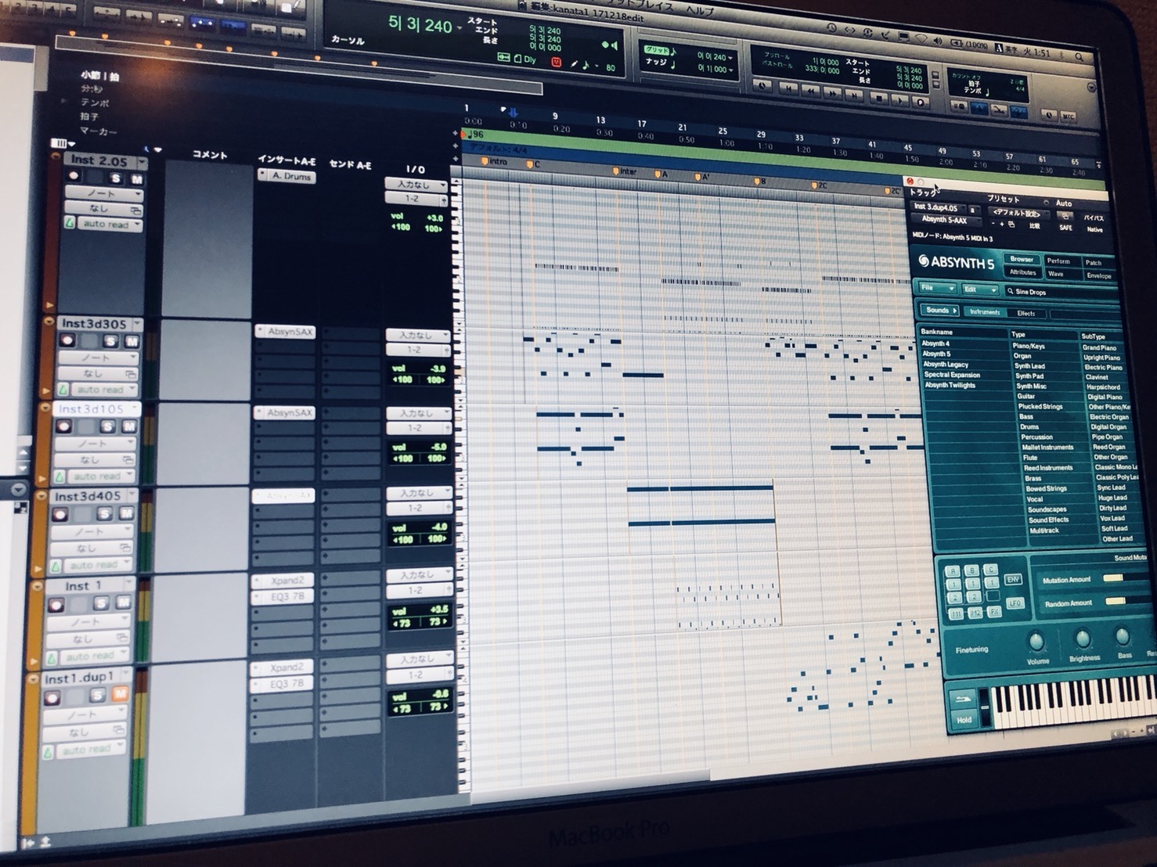Open Inst 2.05 track name dropdown arrow
Viewport: 1157px width, 867px height.
tap(142, 161)
